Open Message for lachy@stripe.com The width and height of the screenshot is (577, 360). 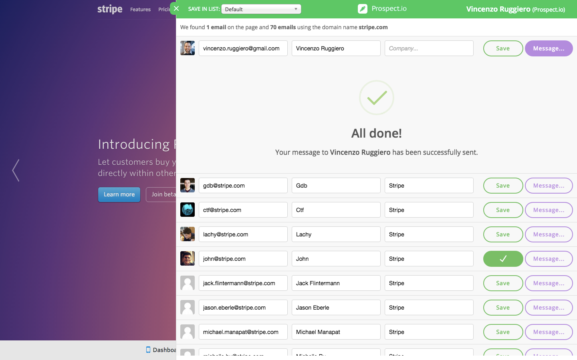[549, 234]
